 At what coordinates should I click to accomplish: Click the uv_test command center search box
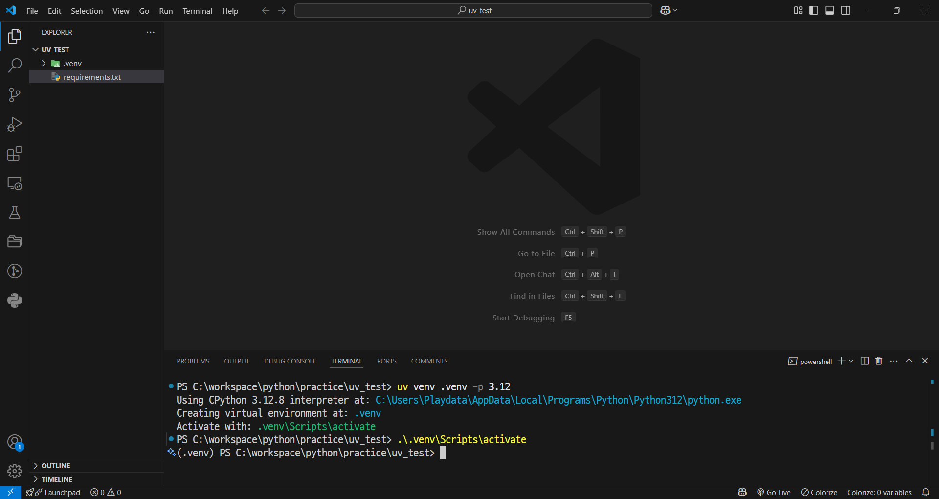473,10
